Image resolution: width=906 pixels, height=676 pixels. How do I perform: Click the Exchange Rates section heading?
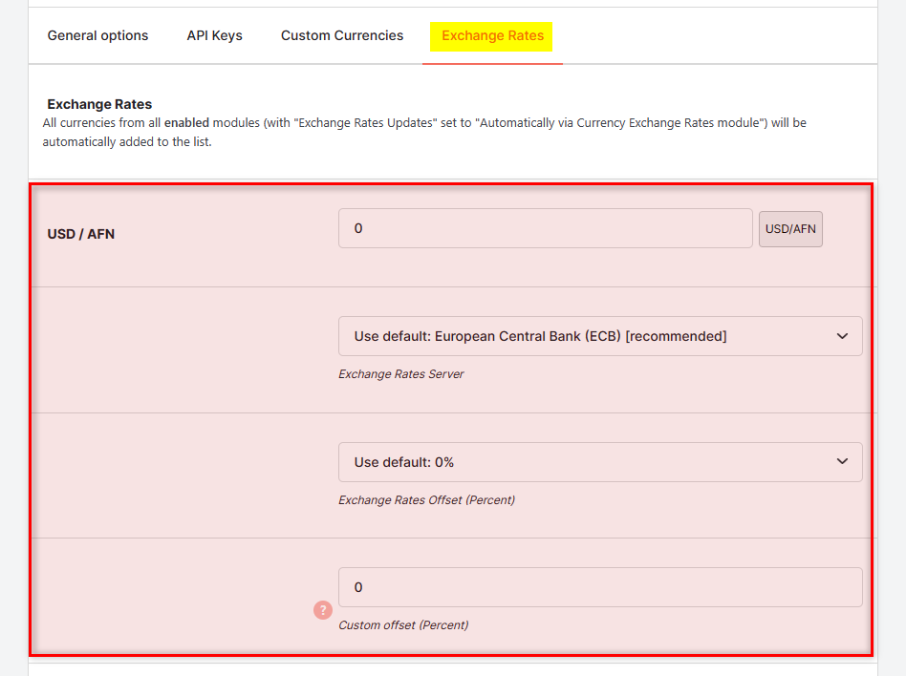[x=99, y=104]
